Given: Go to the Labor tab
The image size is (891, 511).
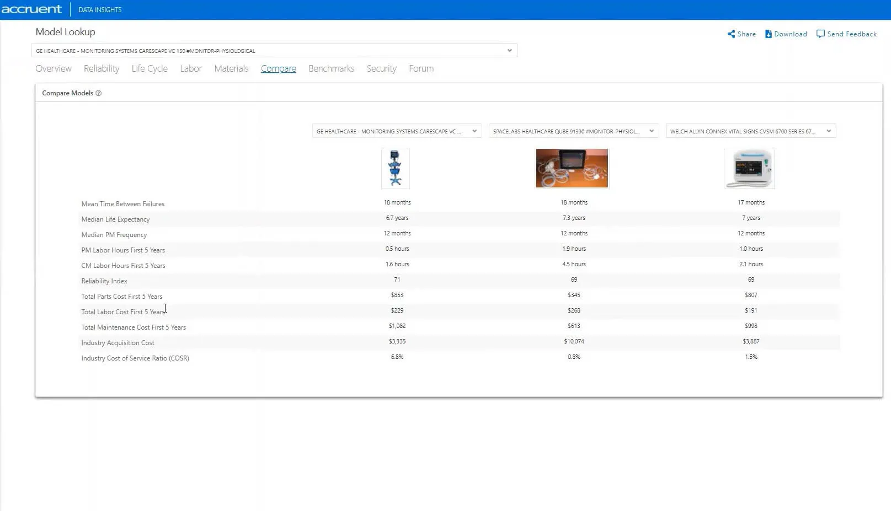Looking at the screenshot, I should point(191,69).
